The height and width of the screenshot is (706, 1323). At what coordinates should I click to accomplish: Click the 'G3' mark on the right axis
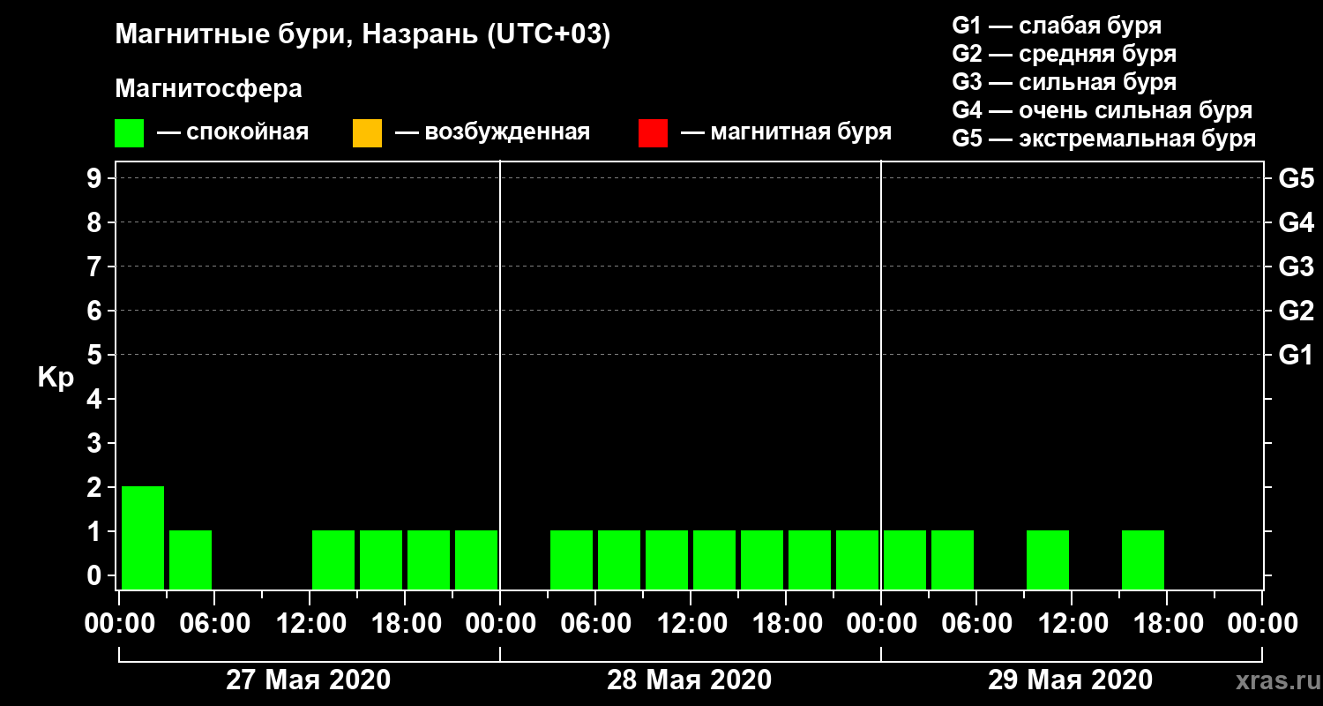(x=1296, y=267)
